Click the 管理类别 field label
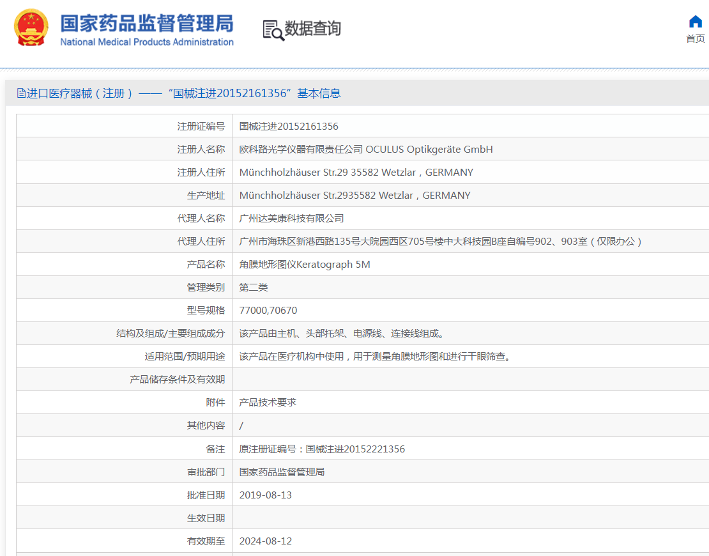Image resolution: width=709 pixels, height=556 pixels. point(206,288)
